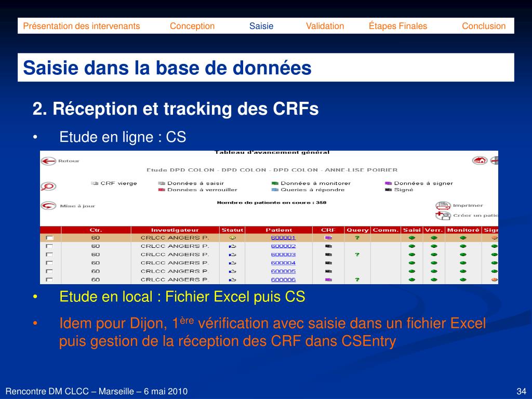Click the green query mark for patient 600003
Viewport: 532px width, 399px height.
(357, 255)
